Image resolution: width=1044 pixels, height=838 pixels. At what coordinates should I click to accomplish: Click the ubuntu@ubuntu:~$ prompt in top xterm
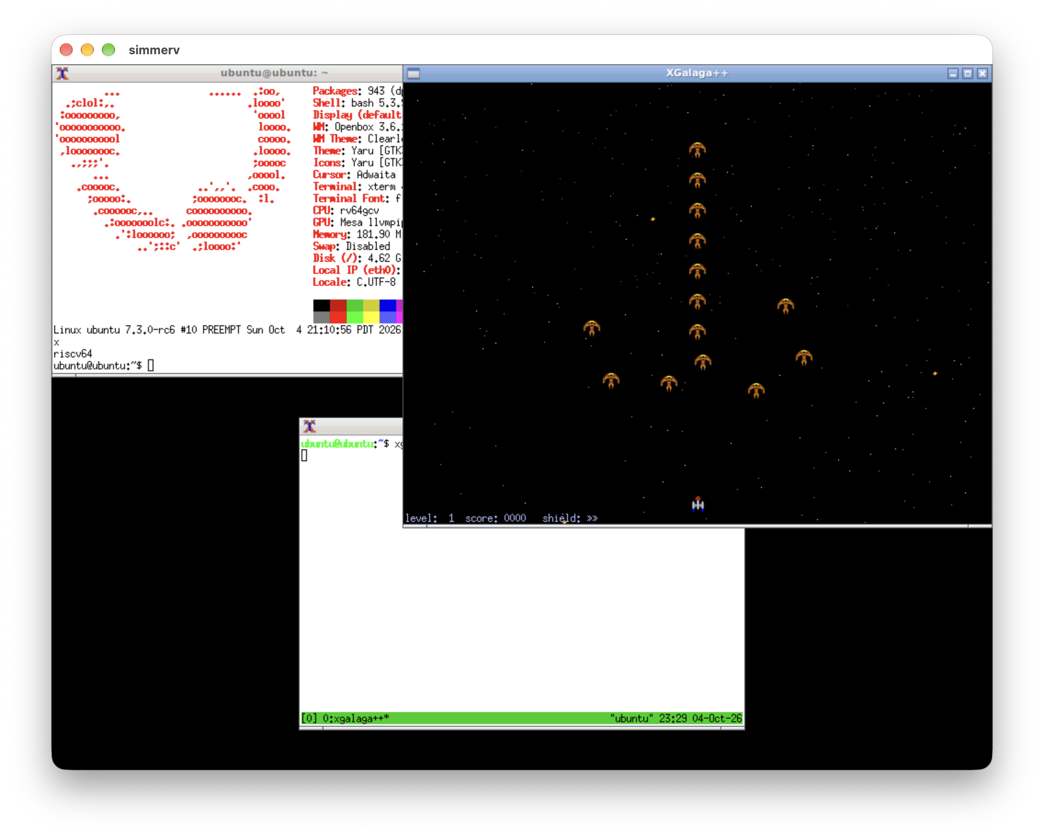(98, 366)
